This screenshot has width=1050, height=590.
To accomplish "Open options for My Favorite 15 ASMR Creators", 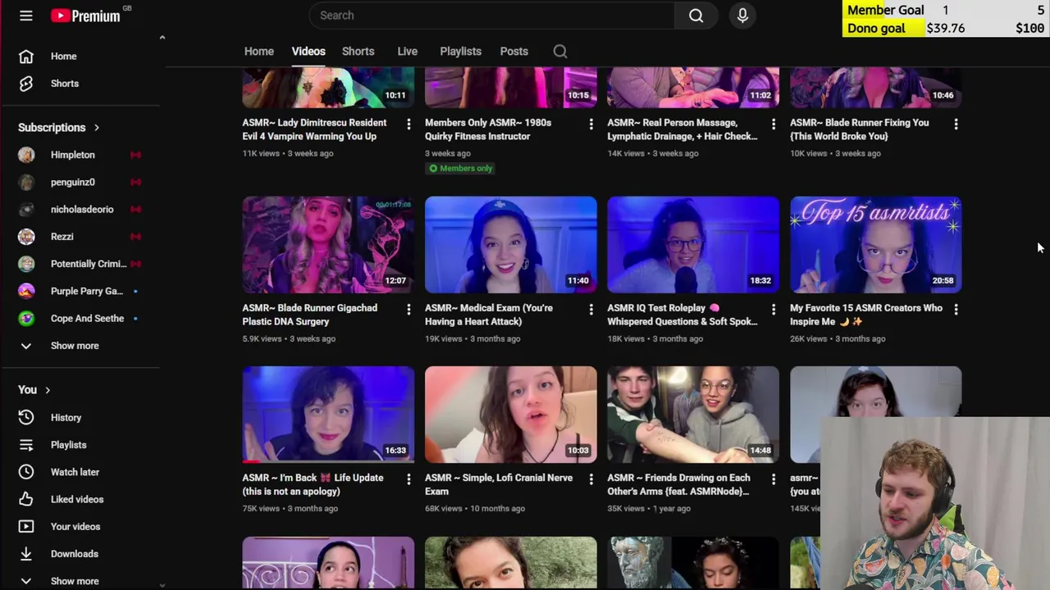I will (956, 309).
